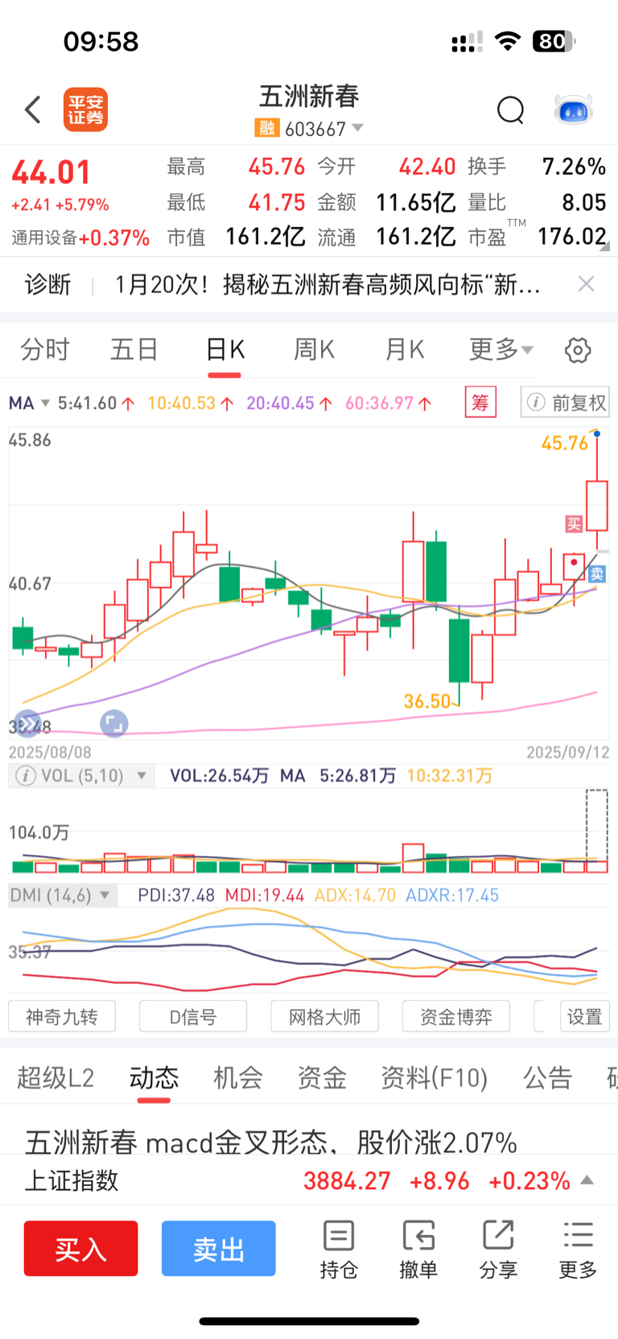The width and height of the screenshot is (618, 1339).
Task: Switch to the 资金 tab
Action: [322, 1077]
